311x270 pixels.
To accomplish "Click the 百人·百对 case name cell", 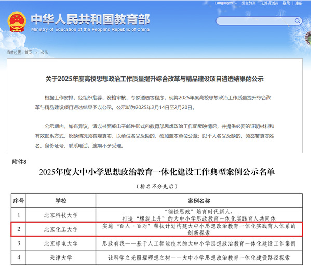I will [199, 229].
